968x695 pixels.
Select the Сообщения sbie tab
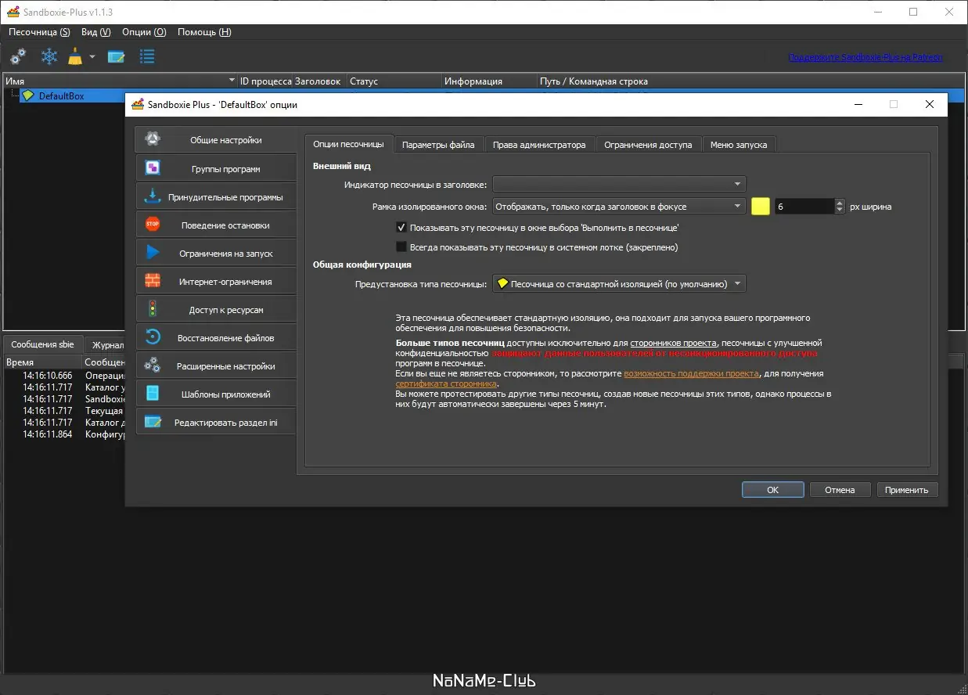[43, 344]
